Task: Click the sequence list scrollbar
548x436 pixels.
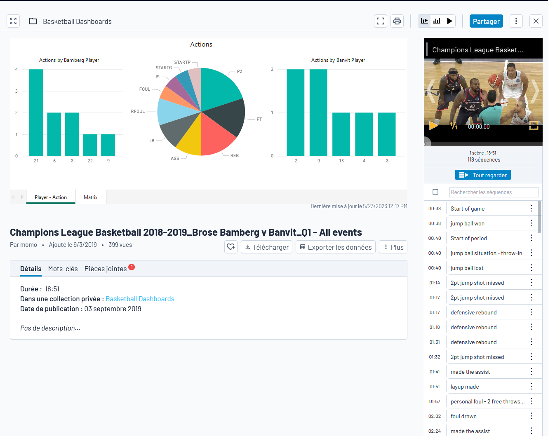Action: [x=539, y=217]
